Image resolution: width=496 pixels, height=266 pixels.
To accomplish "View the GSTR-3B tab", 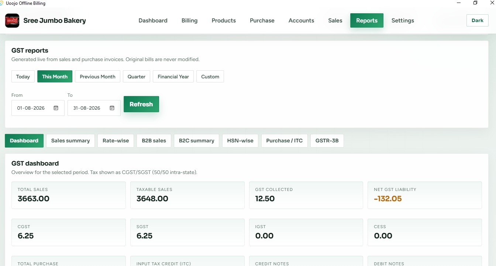I will (327, 141).
